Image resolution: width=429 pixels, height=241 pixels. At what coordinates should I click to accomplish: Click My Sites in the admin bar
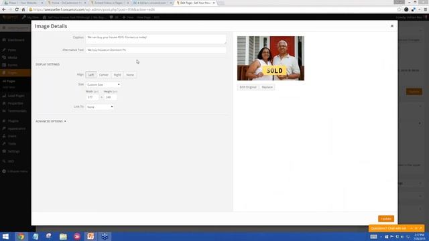pos(31,17)
